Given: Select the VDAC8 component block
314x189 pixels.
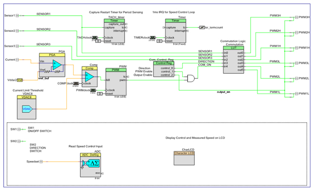Looking at the screenshot, I should (27, 107).
